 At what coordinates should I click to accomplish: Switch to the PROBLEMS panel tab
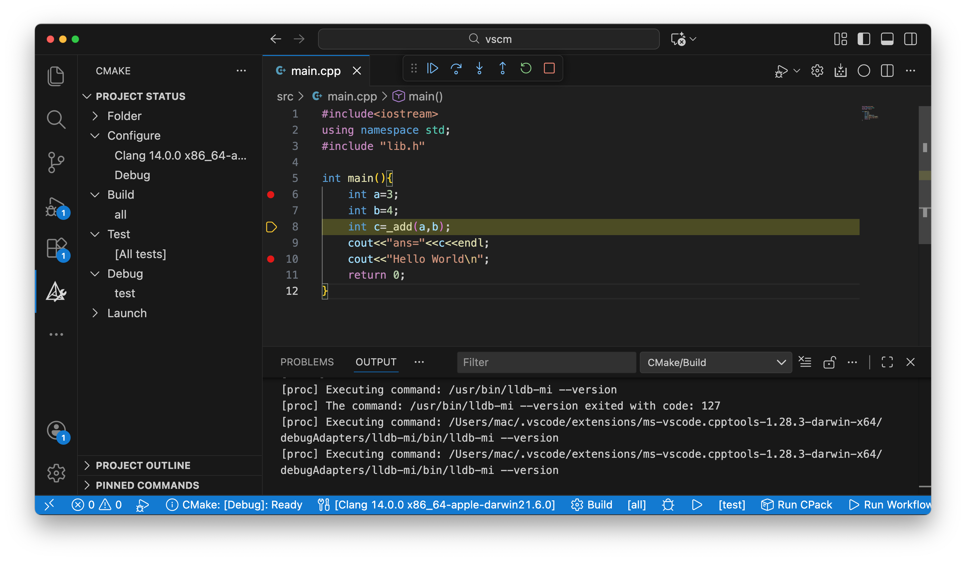307,362
